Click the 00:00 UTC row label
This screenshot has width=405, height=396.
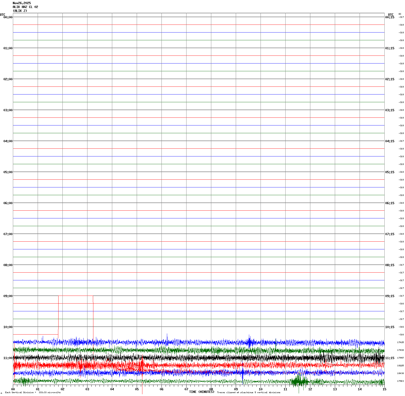click(x=8, y=17)
